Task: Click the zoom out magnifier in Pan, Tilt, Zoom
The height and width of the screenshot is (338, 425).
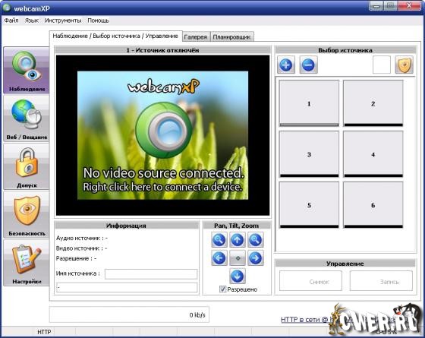Action: tap(219, 240)
